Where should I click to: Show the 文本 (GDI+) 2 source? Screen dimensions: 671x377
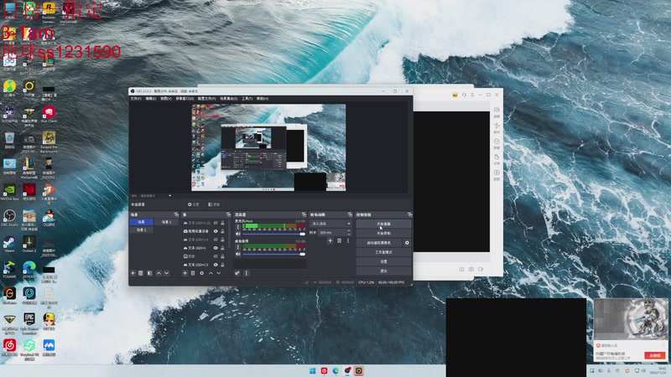(216, 223)
